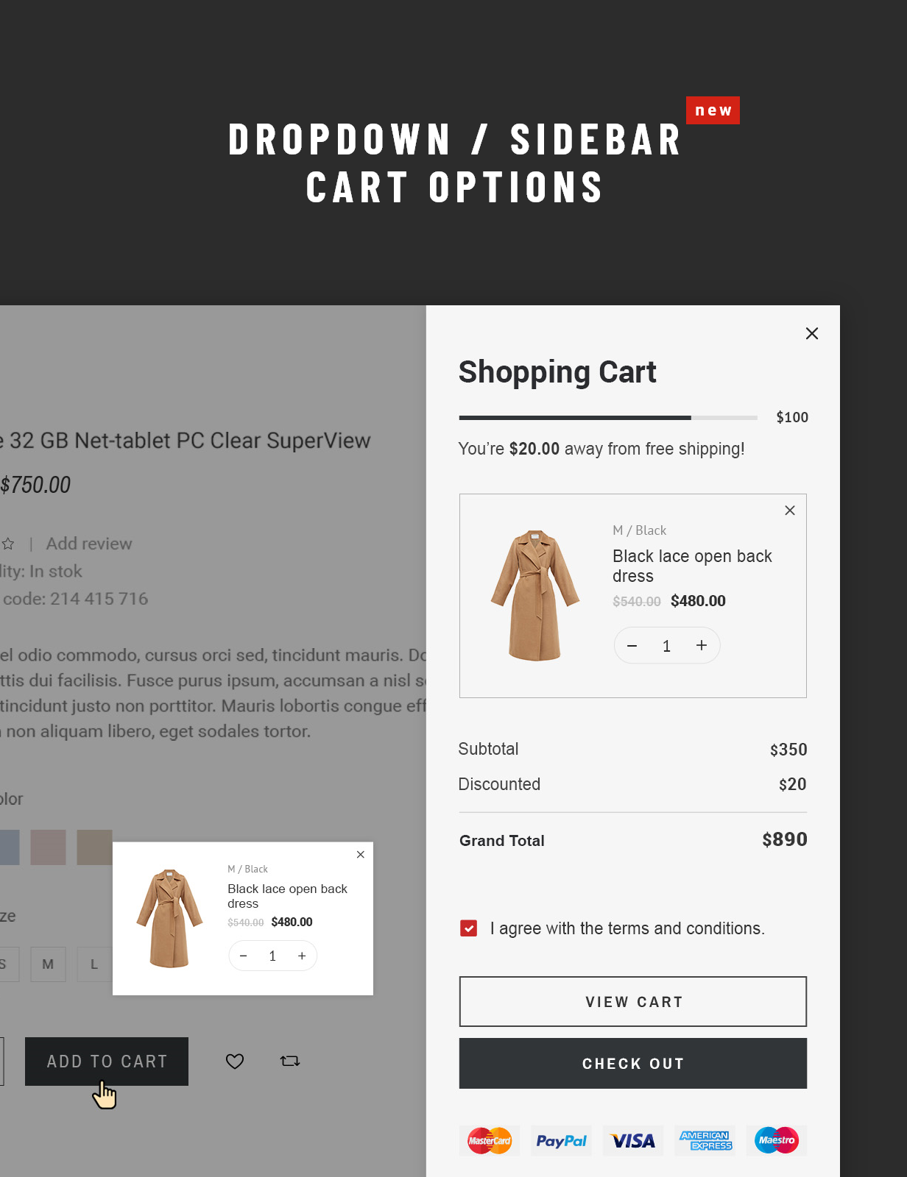Select the PayPal payment icon
The height and width of the screenshot is (1177, 907).
tap(561, 1140)
